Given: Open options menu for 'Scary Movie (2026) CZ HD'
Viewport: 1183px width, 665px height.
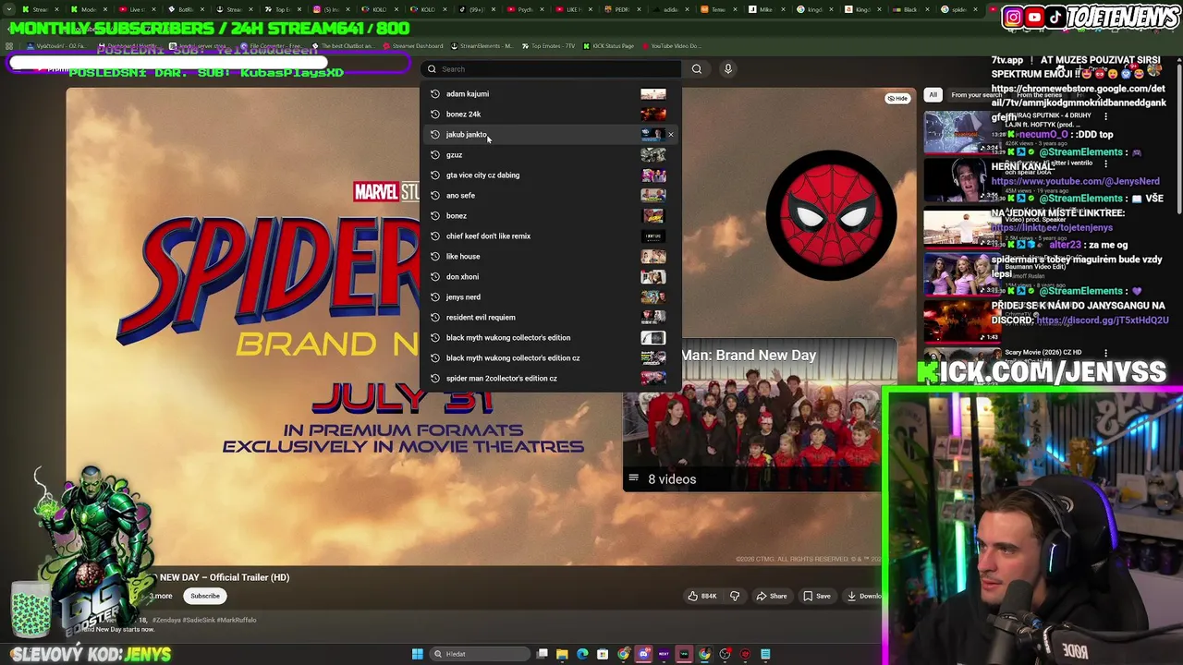Looking at the screenshot, I should pos(1105,353).
